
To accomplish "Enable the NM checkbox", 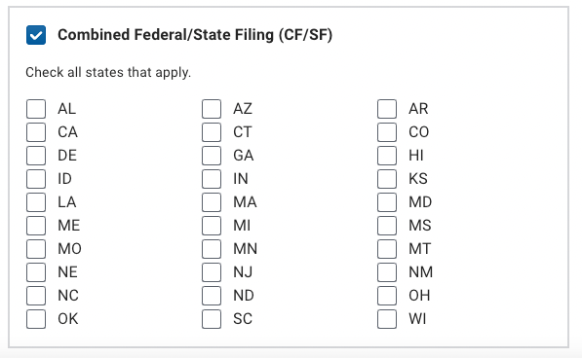I will pos(387,272).
